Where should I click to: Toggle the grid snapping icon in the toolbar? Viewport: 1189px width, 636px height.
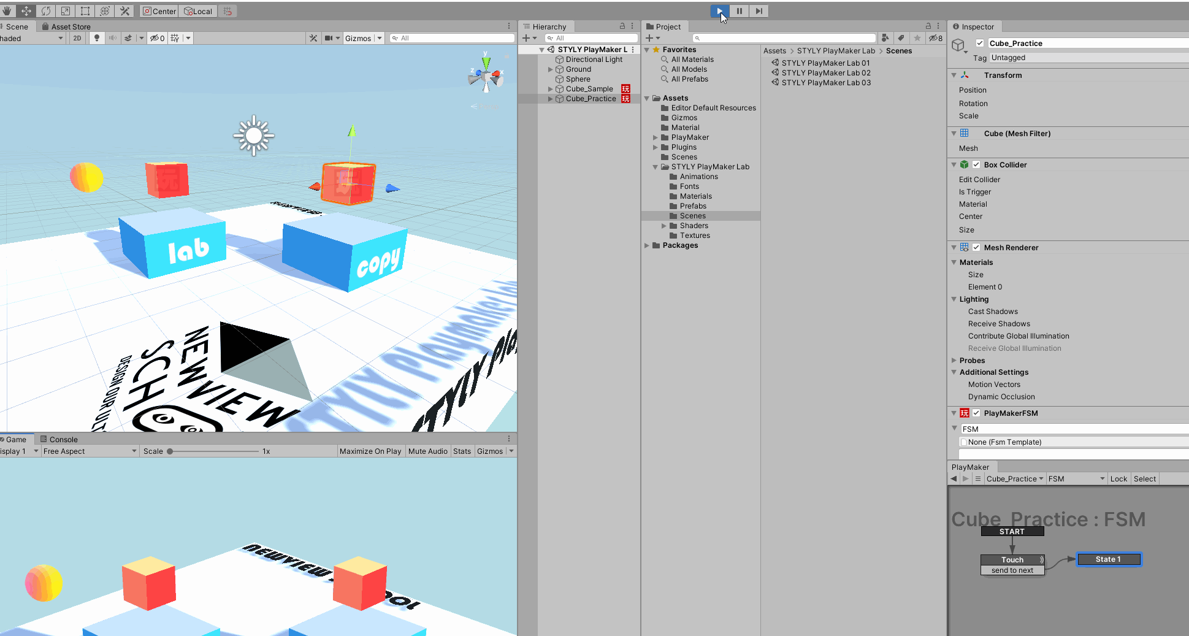click(x=227, y=11)
